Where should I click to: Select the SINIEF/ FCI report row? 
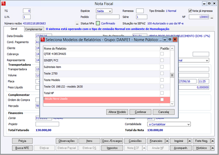pos(107,60)
